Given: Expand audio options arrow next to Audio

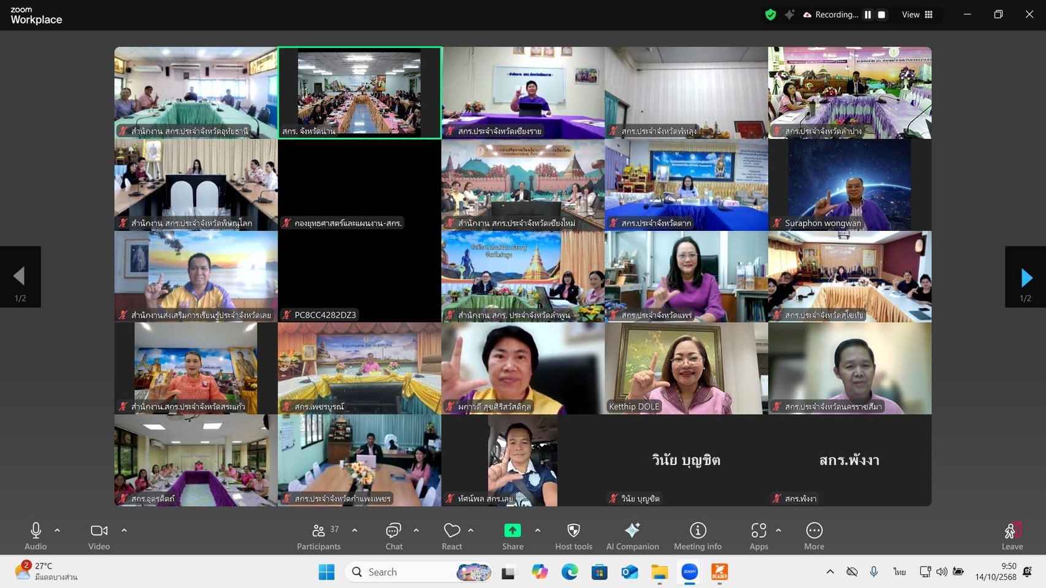Looking at the screenshot, I should tap(57, 530).
